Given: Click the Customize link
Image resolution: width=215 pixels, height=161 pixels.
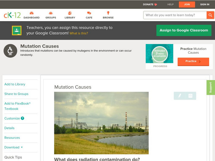Looking at the screenshot, I should point(12,118).
